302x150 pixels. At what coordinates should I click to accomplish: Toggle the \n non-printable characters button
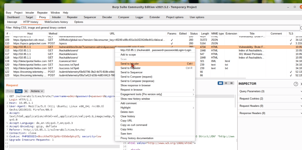tap(26, 91)
